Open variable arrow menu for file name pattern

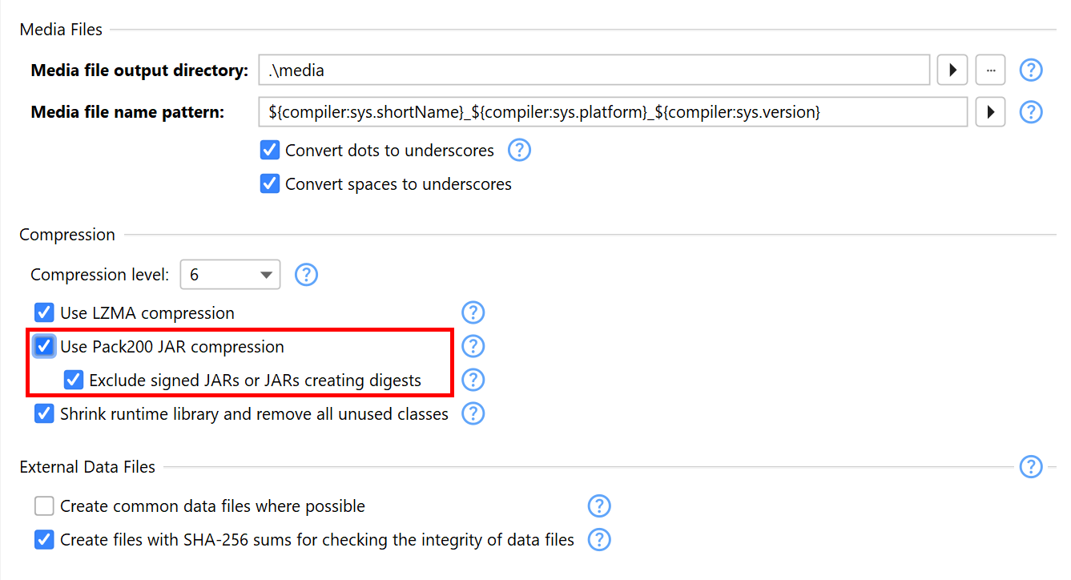pos(990,112)
